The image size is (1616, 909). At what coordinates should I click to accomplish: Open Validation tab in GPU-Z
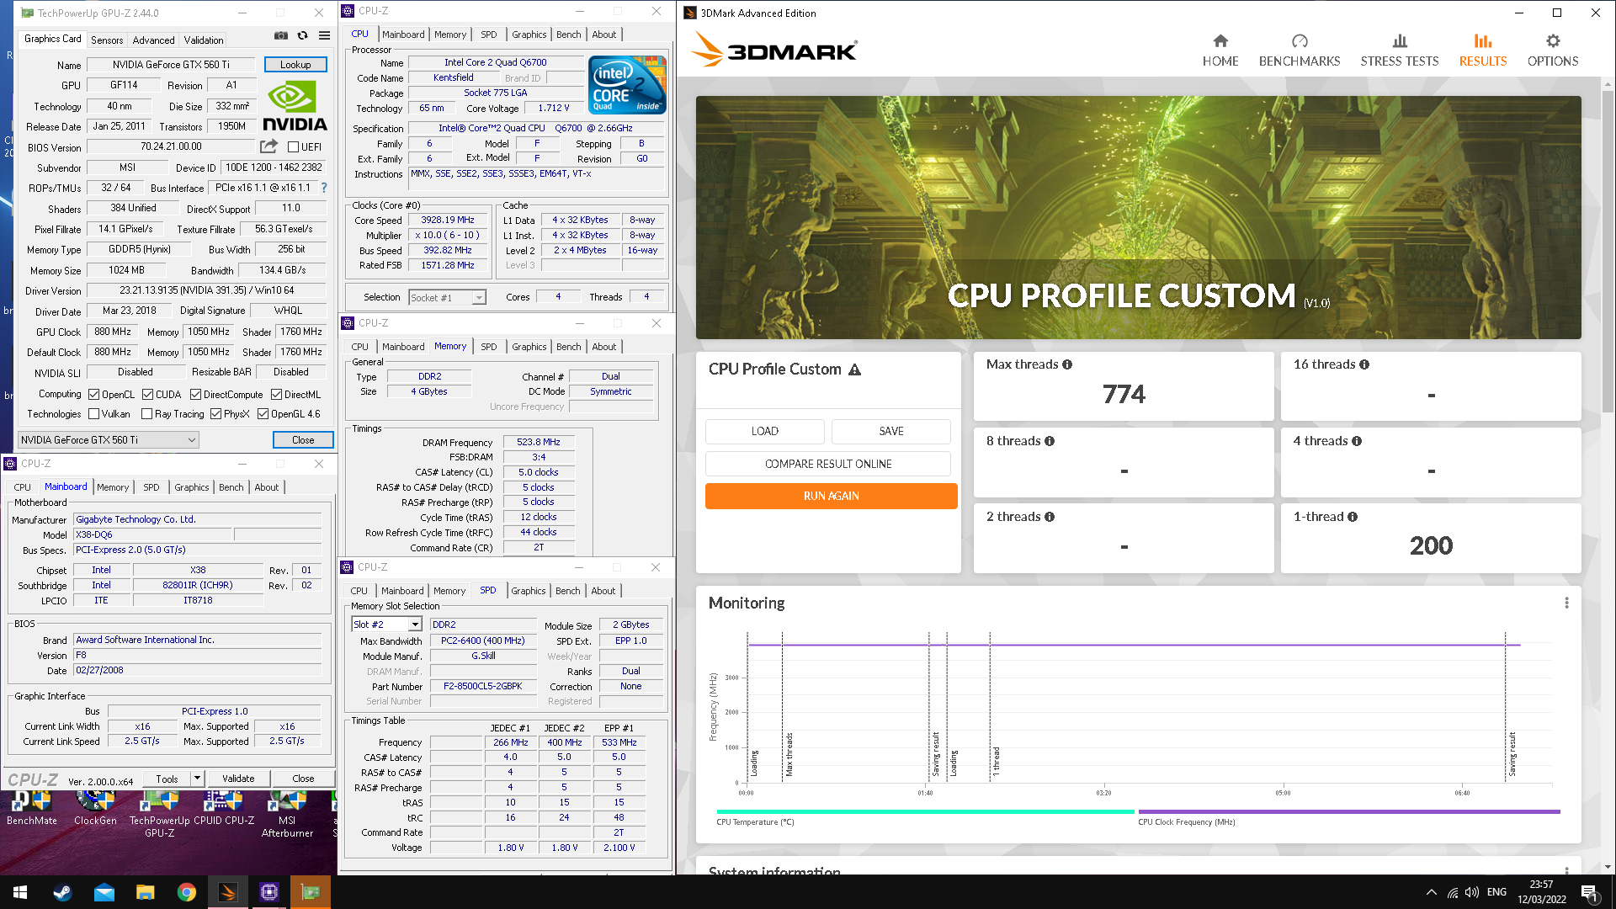tap(204, 40)
